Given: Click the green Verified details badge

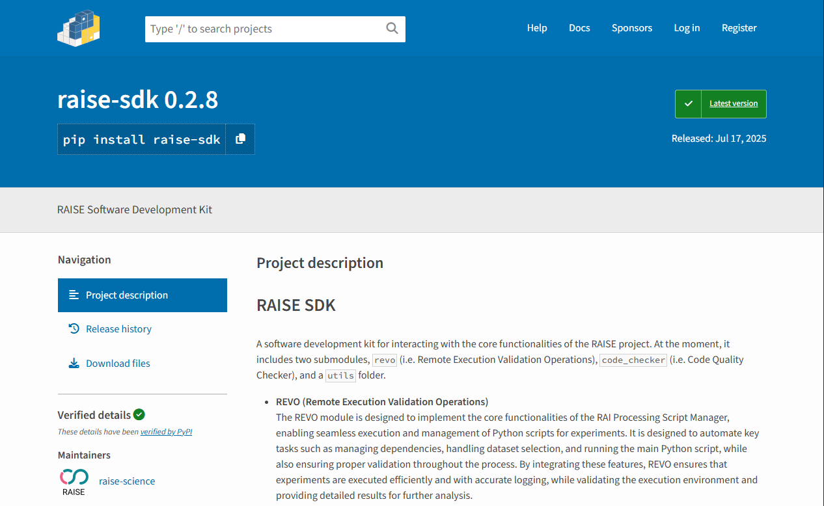Looking at the screenshot, I should point(139,414).
